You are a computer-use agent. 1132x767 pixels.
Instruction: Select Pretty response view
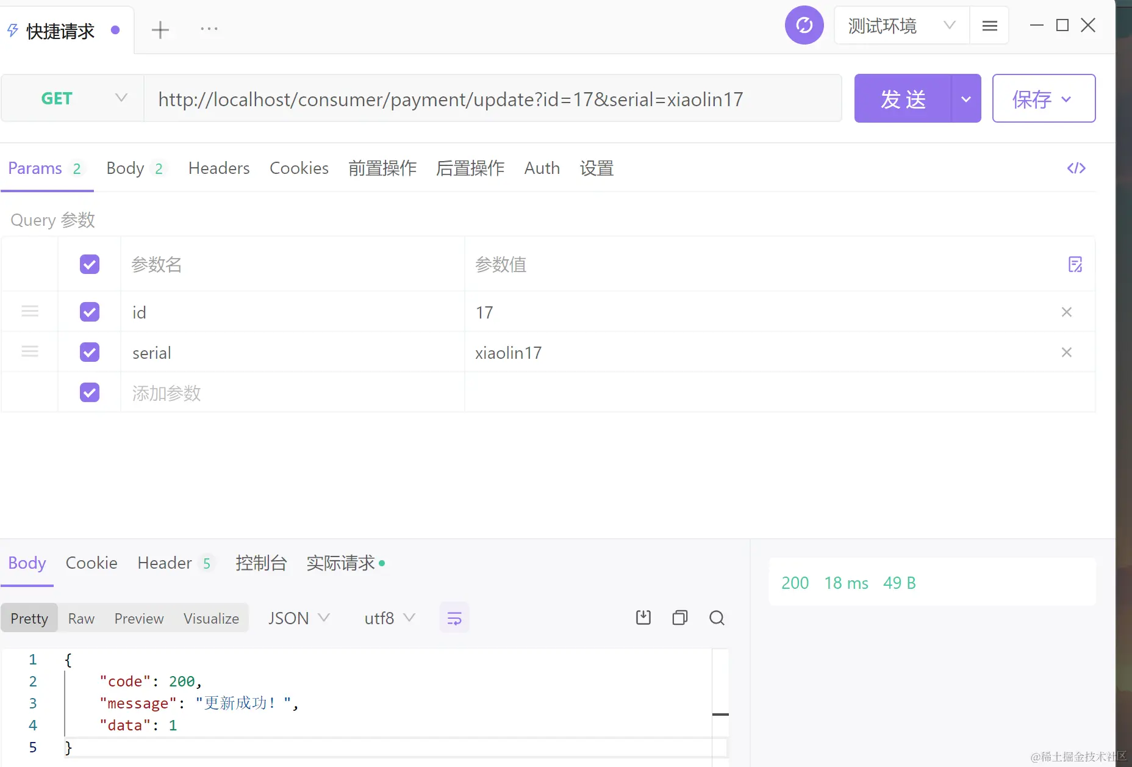pos(29,618)
